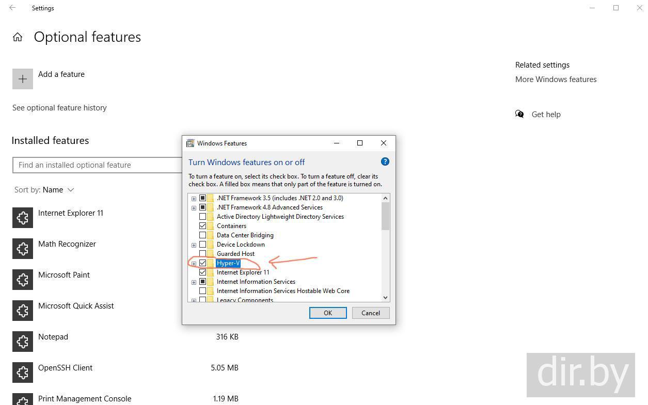
Task: Uncheck the Hyper-V checkbox
Action: [x=202, y=263]
